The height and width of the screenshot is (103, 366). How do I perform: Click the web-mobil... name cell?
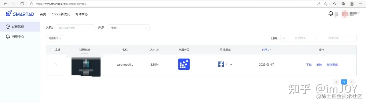[x=125, y=65]
